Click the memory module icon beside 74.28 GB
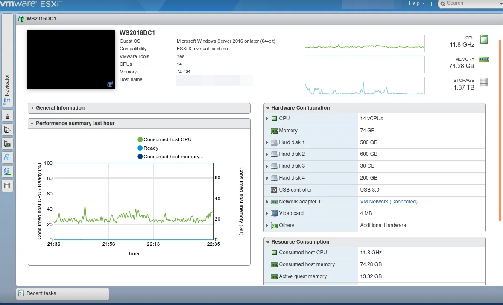 pos(484,59)
